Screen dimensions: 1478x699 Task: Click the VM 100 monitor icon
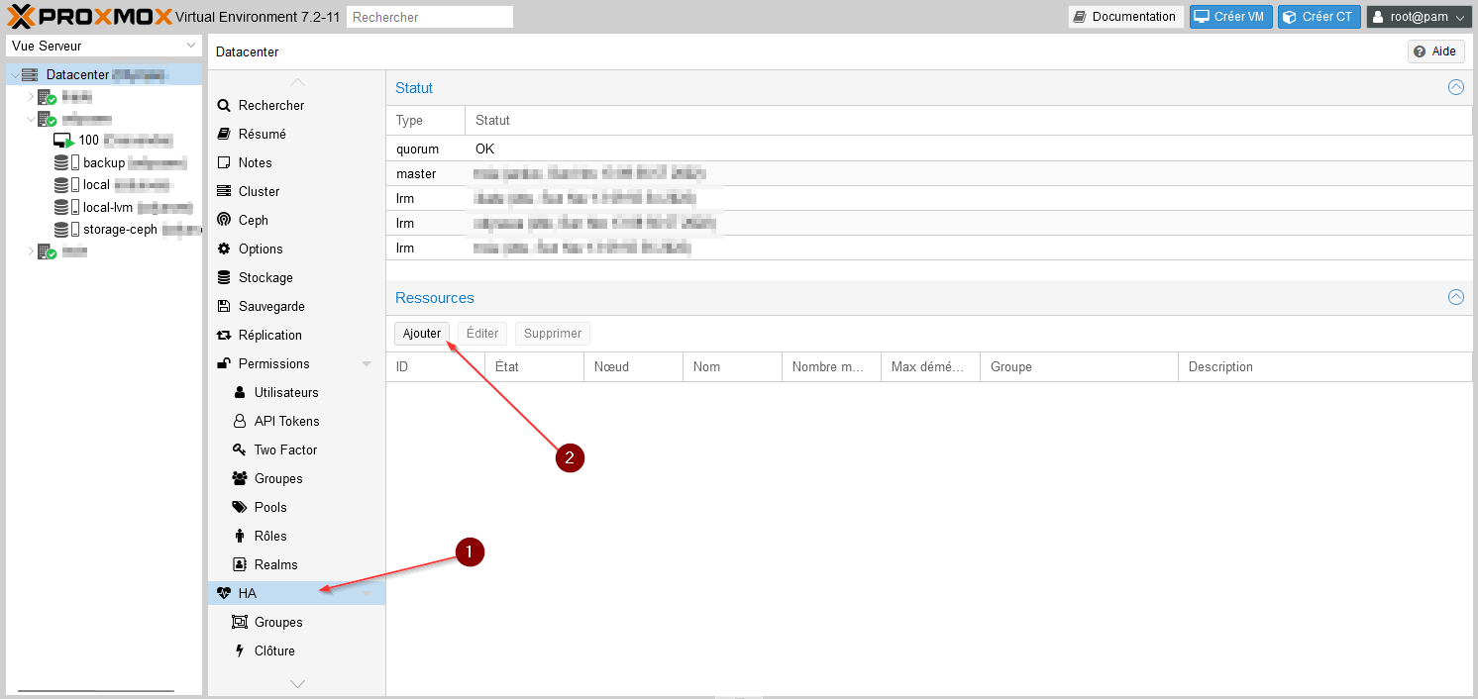point(64,141)
